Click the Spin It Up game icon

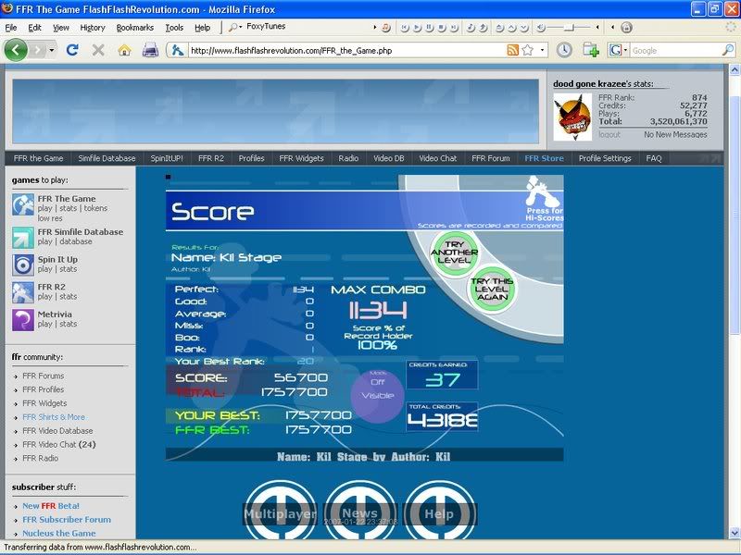pos(23,265)
